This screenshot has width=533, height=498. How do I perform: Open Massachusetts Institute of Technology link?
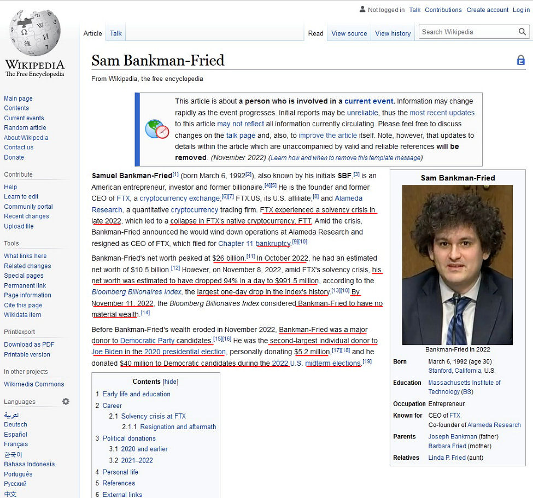pos(464,387)
